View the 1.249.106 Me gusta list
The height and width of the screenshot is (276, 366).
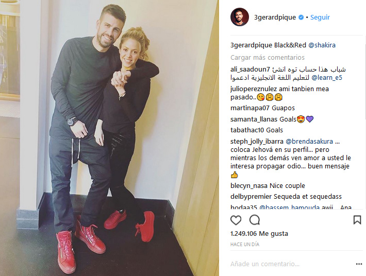point(259,234)
